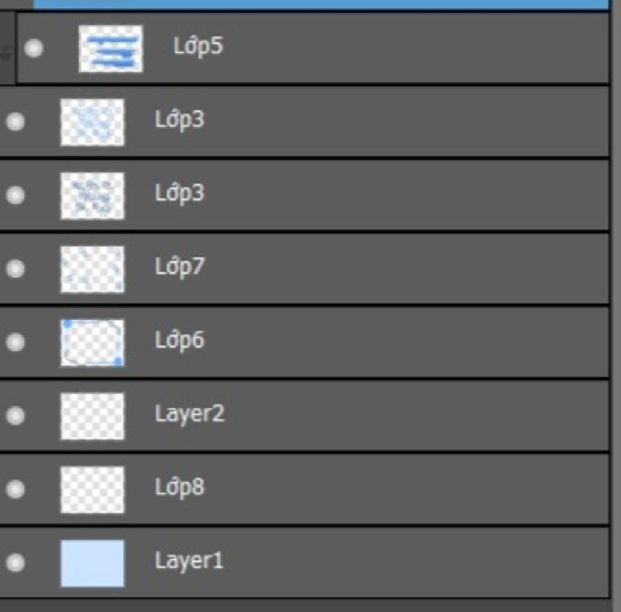
Task: Hide the Lớp8 layer
Action: 15,489
